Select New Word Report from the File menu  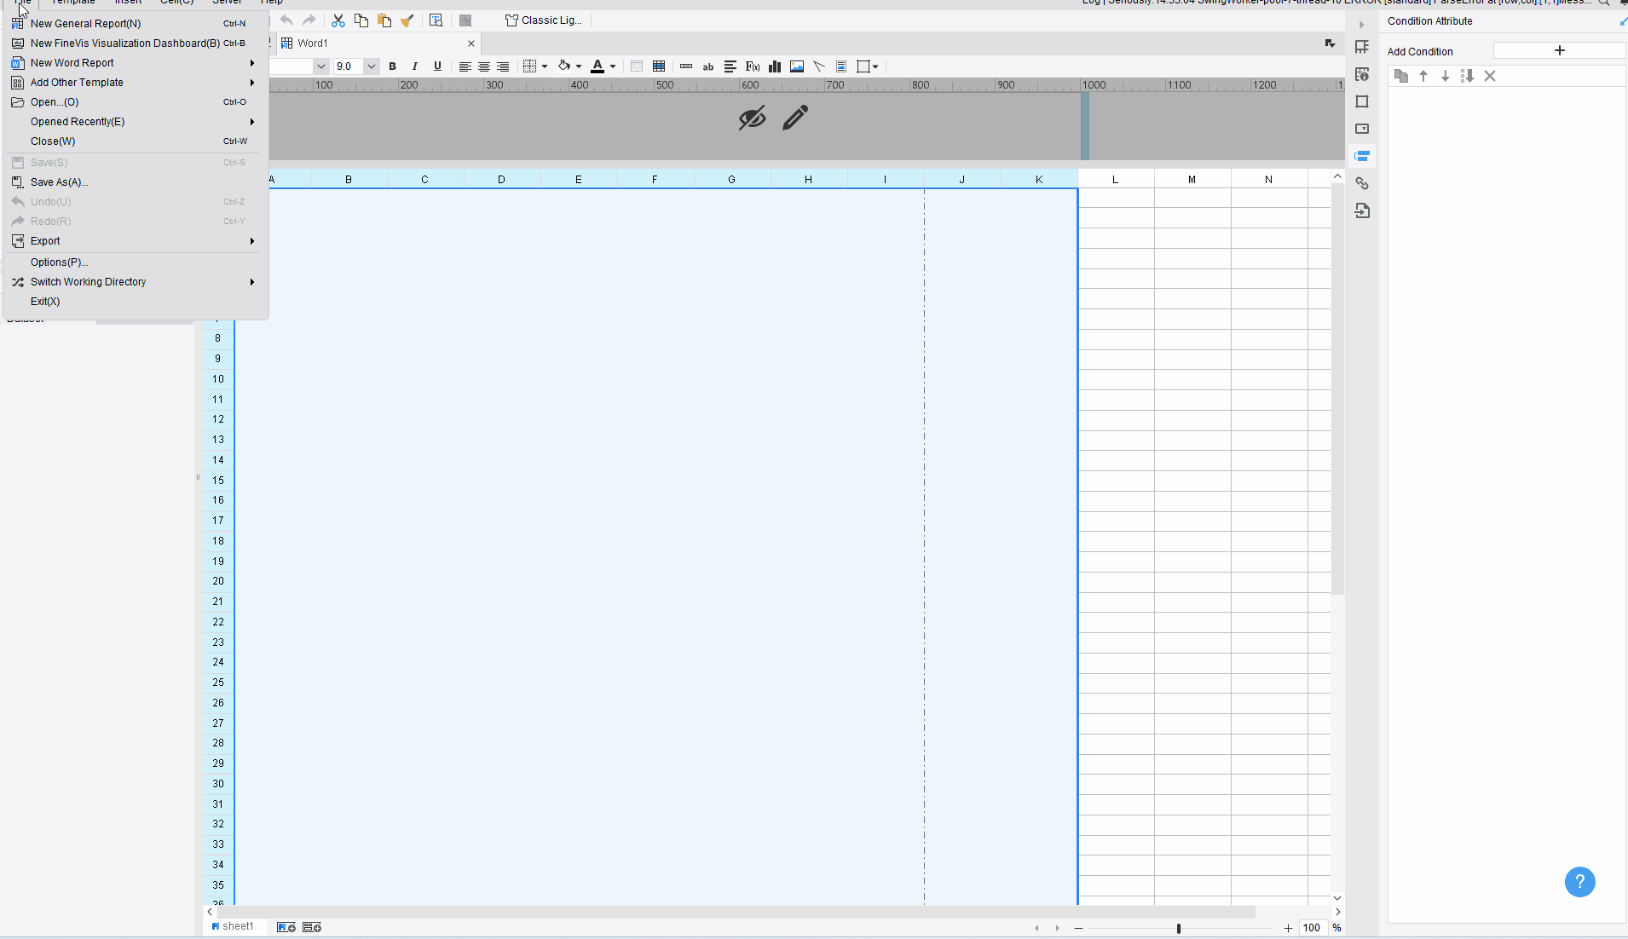[72, 62]
